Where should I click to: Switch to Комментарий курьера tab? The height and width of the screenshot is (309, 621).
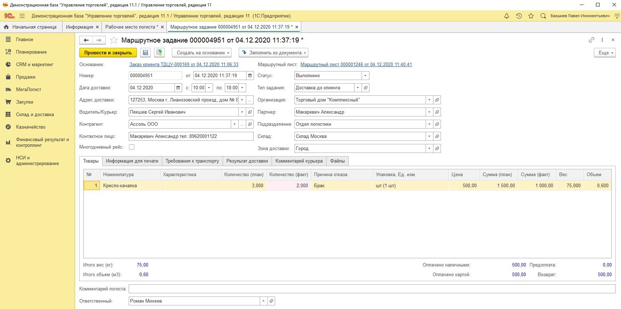click(x=299, y=161)
